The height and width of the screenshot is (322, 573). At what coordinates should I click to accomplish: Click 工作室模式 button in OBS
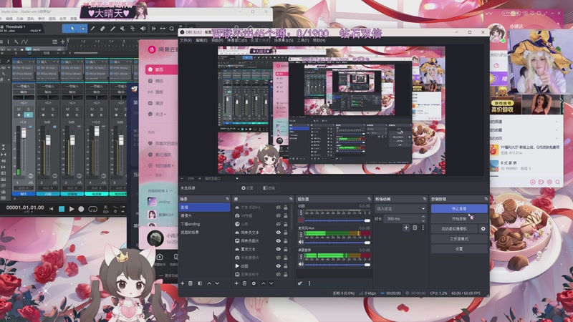click(459, 239)
